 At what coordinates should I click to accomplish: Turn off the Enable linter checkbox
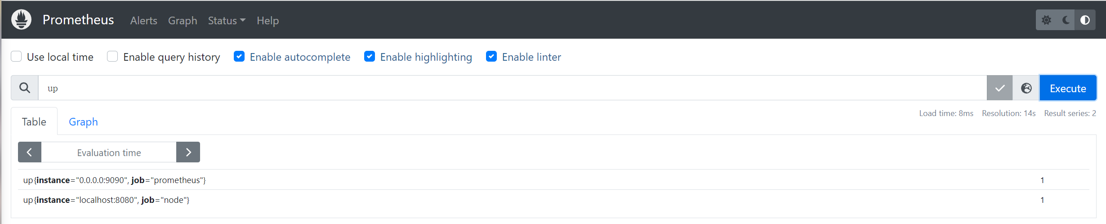[491, 57]
